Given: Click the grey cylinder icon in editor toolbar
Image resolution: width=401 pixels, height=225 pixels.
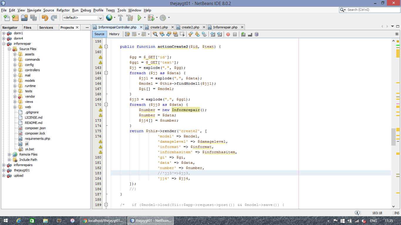Looking at the screenshot, I should pos(257,34).
